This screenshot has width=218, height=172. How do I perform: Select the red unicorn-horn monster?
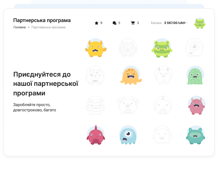click(x=95, y=135)
